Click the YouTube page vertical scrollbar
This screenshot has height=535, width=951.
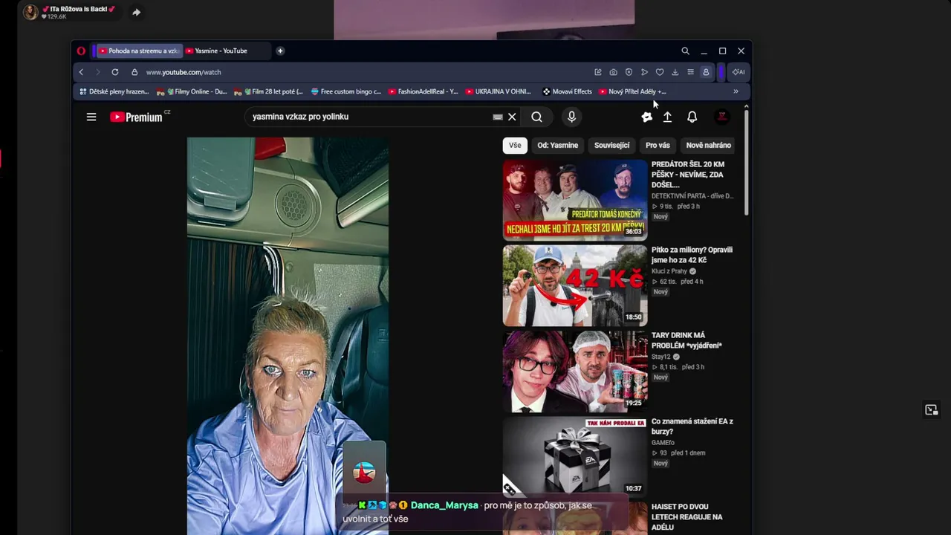click(746, 163)
